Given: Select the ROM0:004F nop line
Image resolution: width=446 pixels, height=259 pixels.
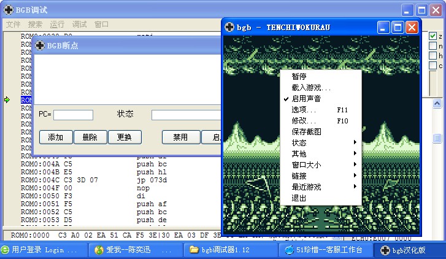Looking at the screenshot, I should (x=85, y=188).
